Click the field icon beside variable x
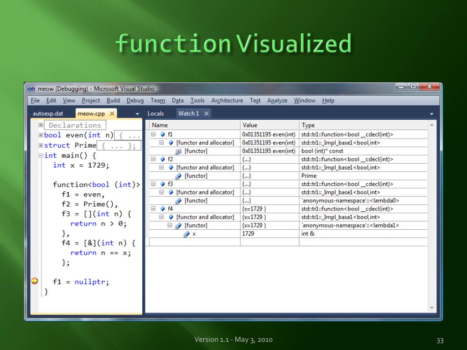The width and height of the screenshot is (467, 350). [187, 234]
